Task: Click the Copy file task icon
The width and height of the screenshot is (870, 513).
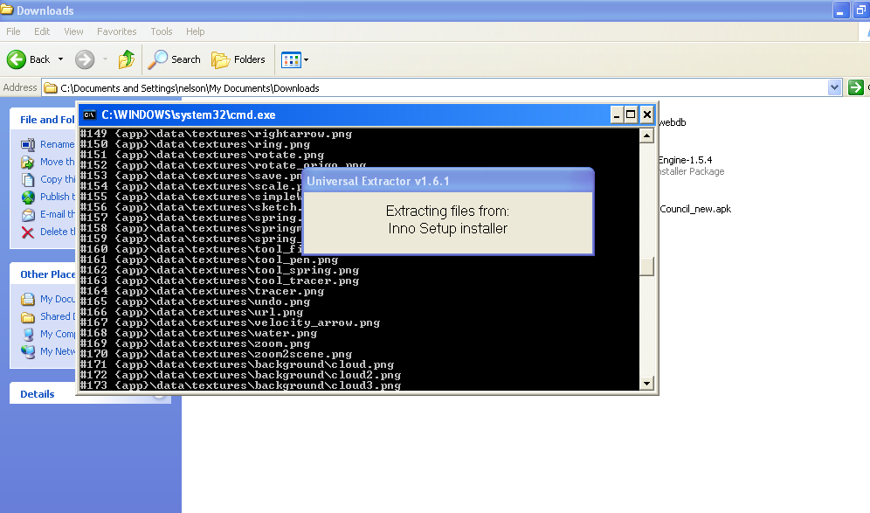Action: (28, 180)
